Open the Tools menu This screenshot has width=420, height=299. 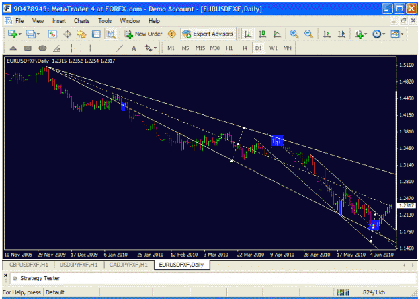pos(105,21)
